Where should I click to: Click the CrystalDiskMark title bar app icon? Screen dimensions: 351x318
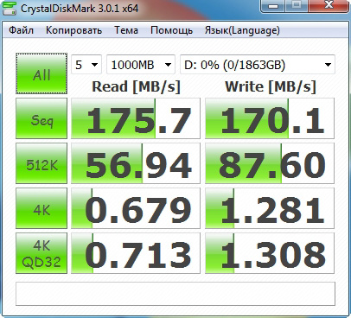point(10,9)
